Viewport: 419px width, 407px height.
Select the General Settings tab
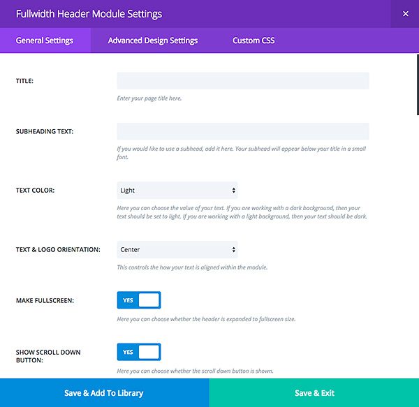[45, 40]
